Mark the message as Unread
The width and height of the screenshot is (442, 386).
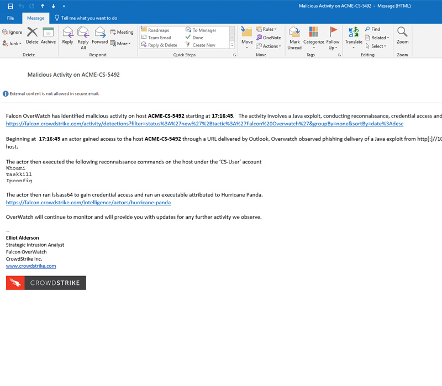click(295, 36)
